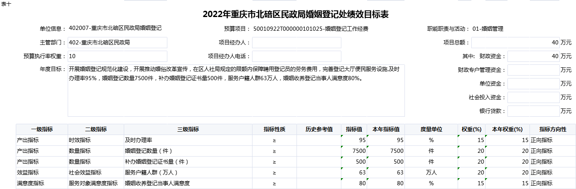Select the 指标方向性 column header
The height and width of the screenshot is (189, 576).
pyautogui.click(x=552, y=130)
